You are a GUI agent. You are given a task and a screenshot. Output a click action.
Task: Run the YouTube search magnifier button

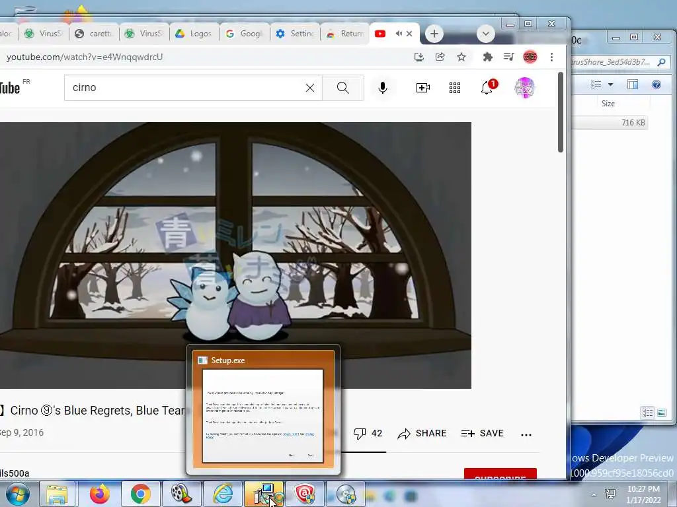(x=343, y=88)
